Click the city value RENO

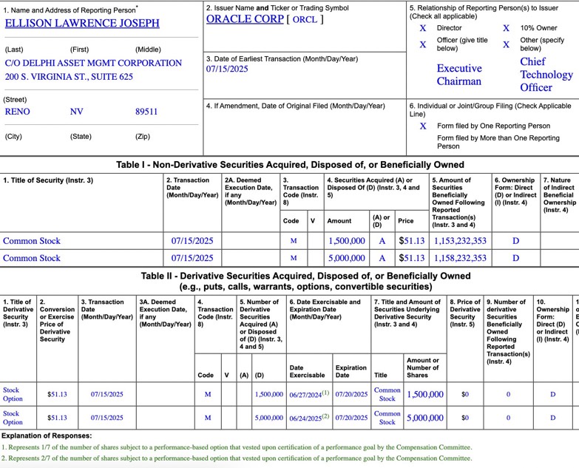click(17, 112)
